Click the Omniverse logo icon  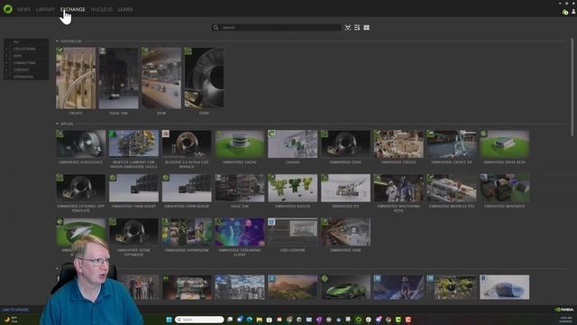click(x=8, y=9)
